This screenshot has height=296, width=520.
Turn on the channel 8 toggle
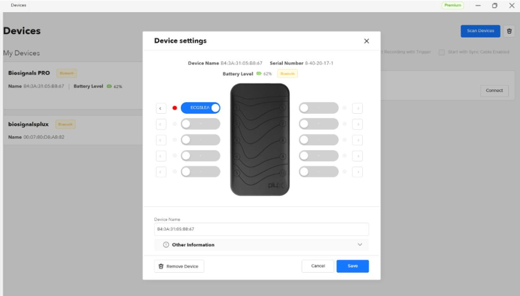(319, 140)
